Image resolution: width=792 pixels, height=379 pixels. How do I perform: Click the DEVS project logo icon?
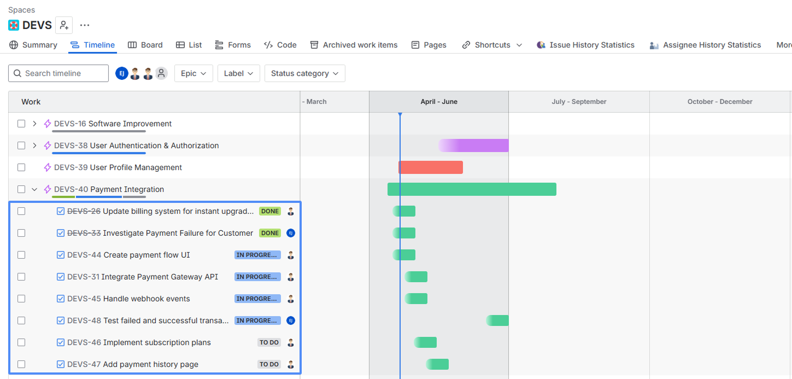[x=14, y=25]
